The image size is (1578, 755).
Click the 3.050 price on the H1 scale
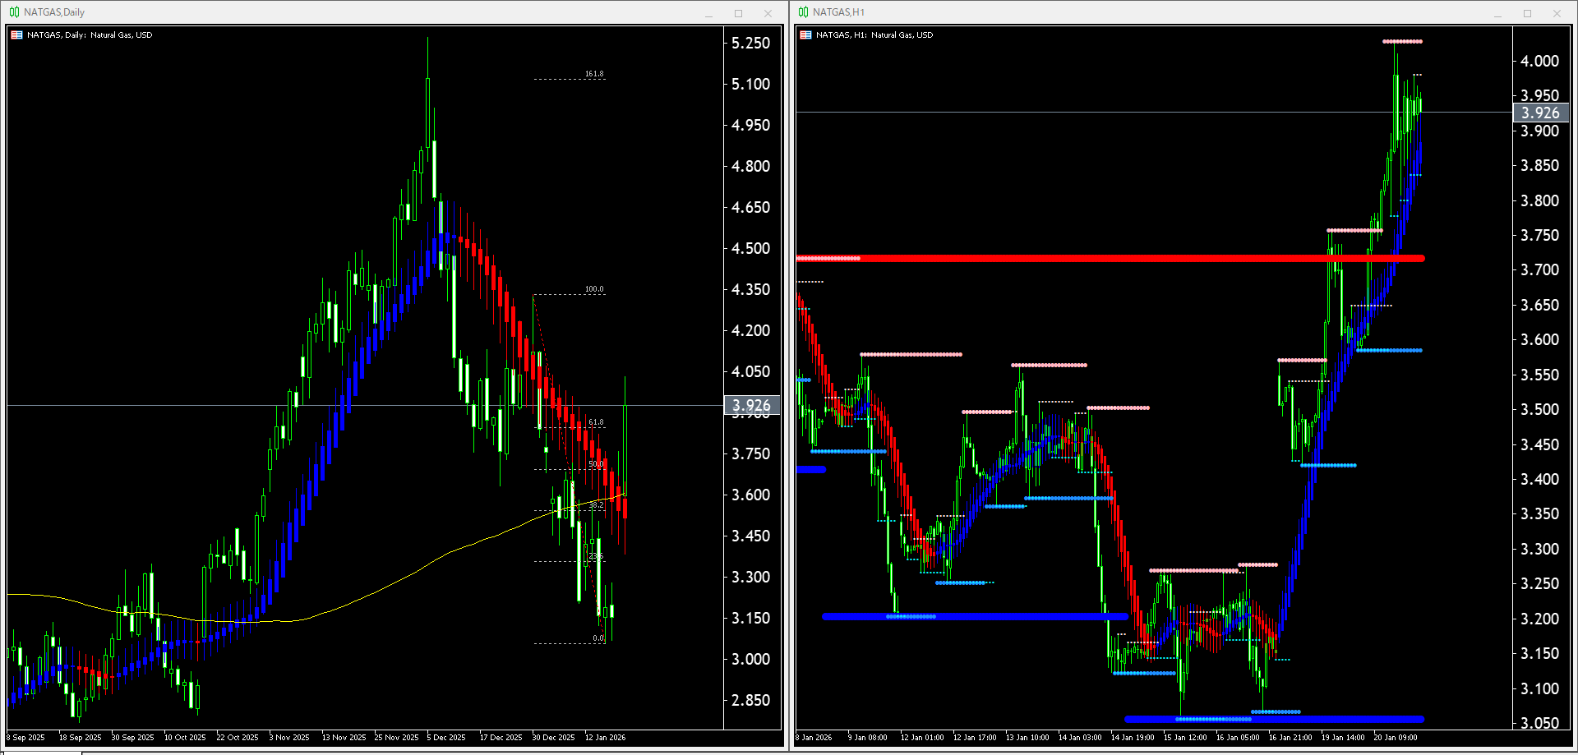1540,723
